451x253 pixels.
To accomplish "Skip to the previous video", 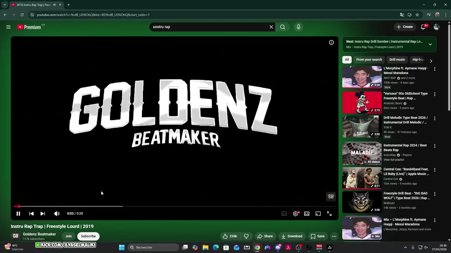I will pyautogui.click(x=31, y=213).
